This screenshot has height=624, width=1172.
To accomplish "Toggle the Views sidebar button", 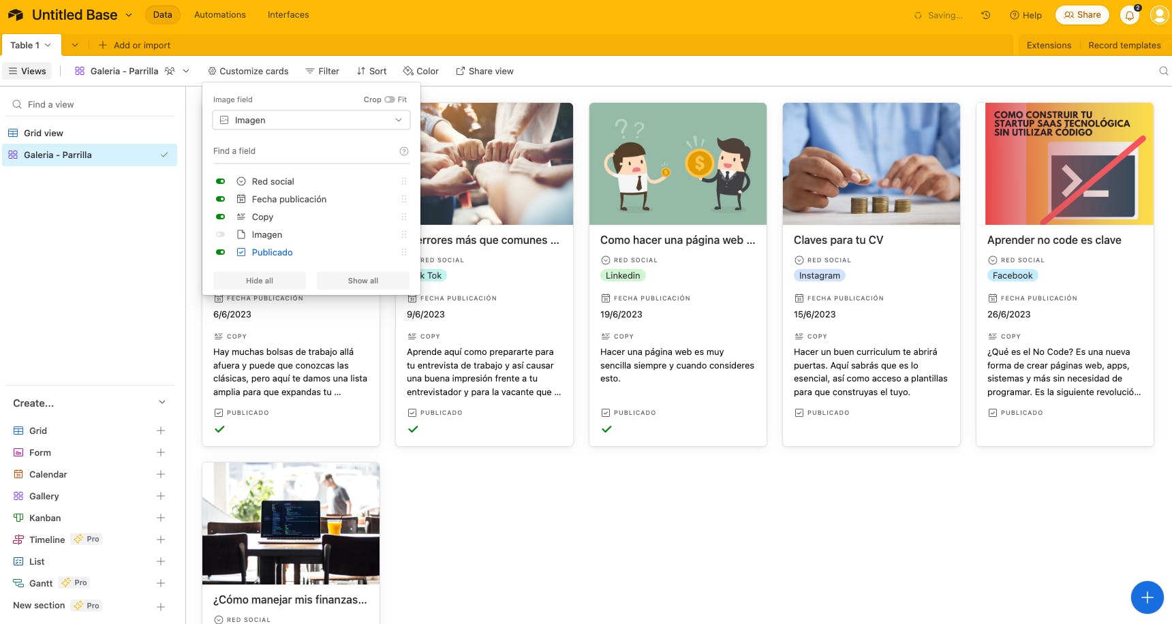I will click(x=27, y=71).
